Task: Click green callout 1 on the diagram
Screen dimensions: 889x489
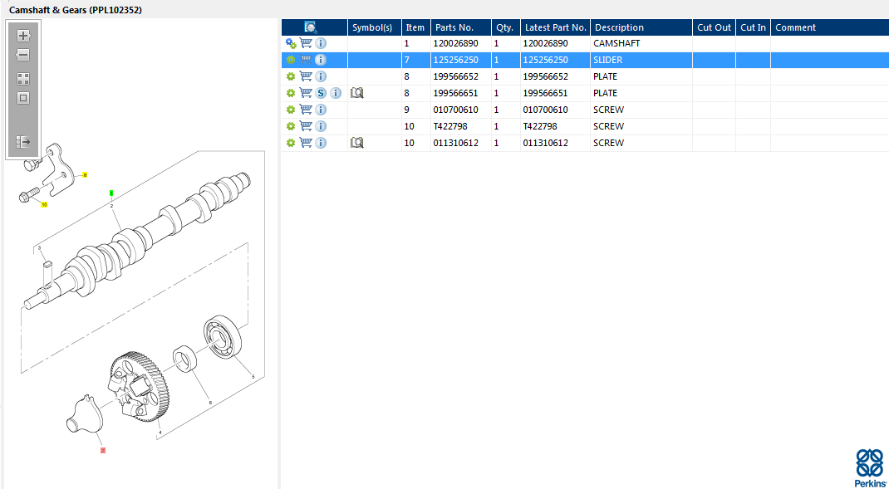Action: point(111,193)
